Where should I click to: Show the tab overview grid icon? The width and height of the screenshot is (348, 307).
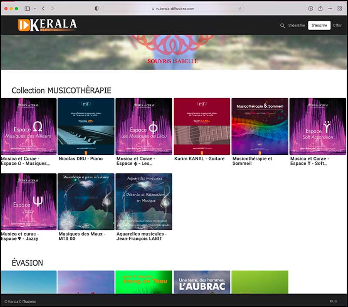click(340, 8)
